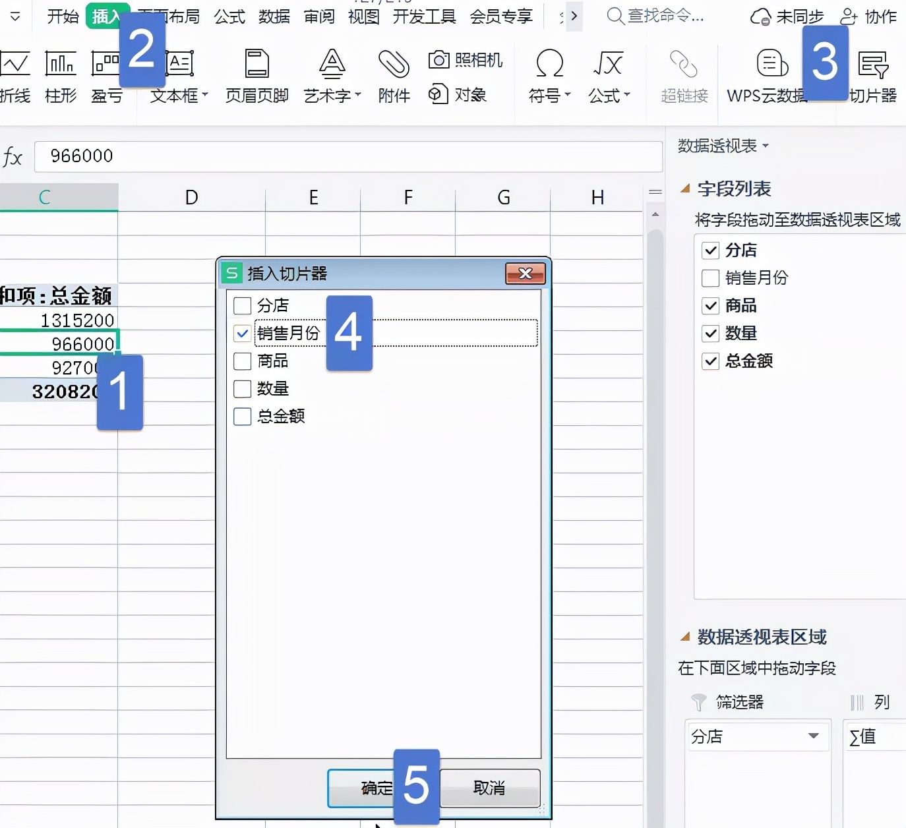This screenshot has height=828, width=906.
Task: Open the text box (文本框) dropdown
Action: point(205,96)
